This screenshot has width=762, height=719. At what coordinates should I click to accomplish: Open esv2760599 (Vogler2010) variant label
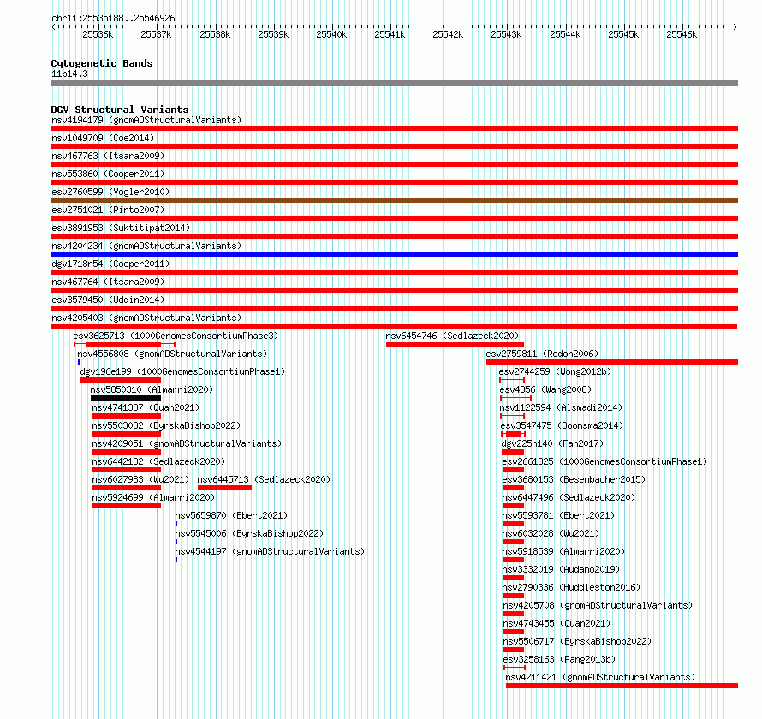(110, 192)
